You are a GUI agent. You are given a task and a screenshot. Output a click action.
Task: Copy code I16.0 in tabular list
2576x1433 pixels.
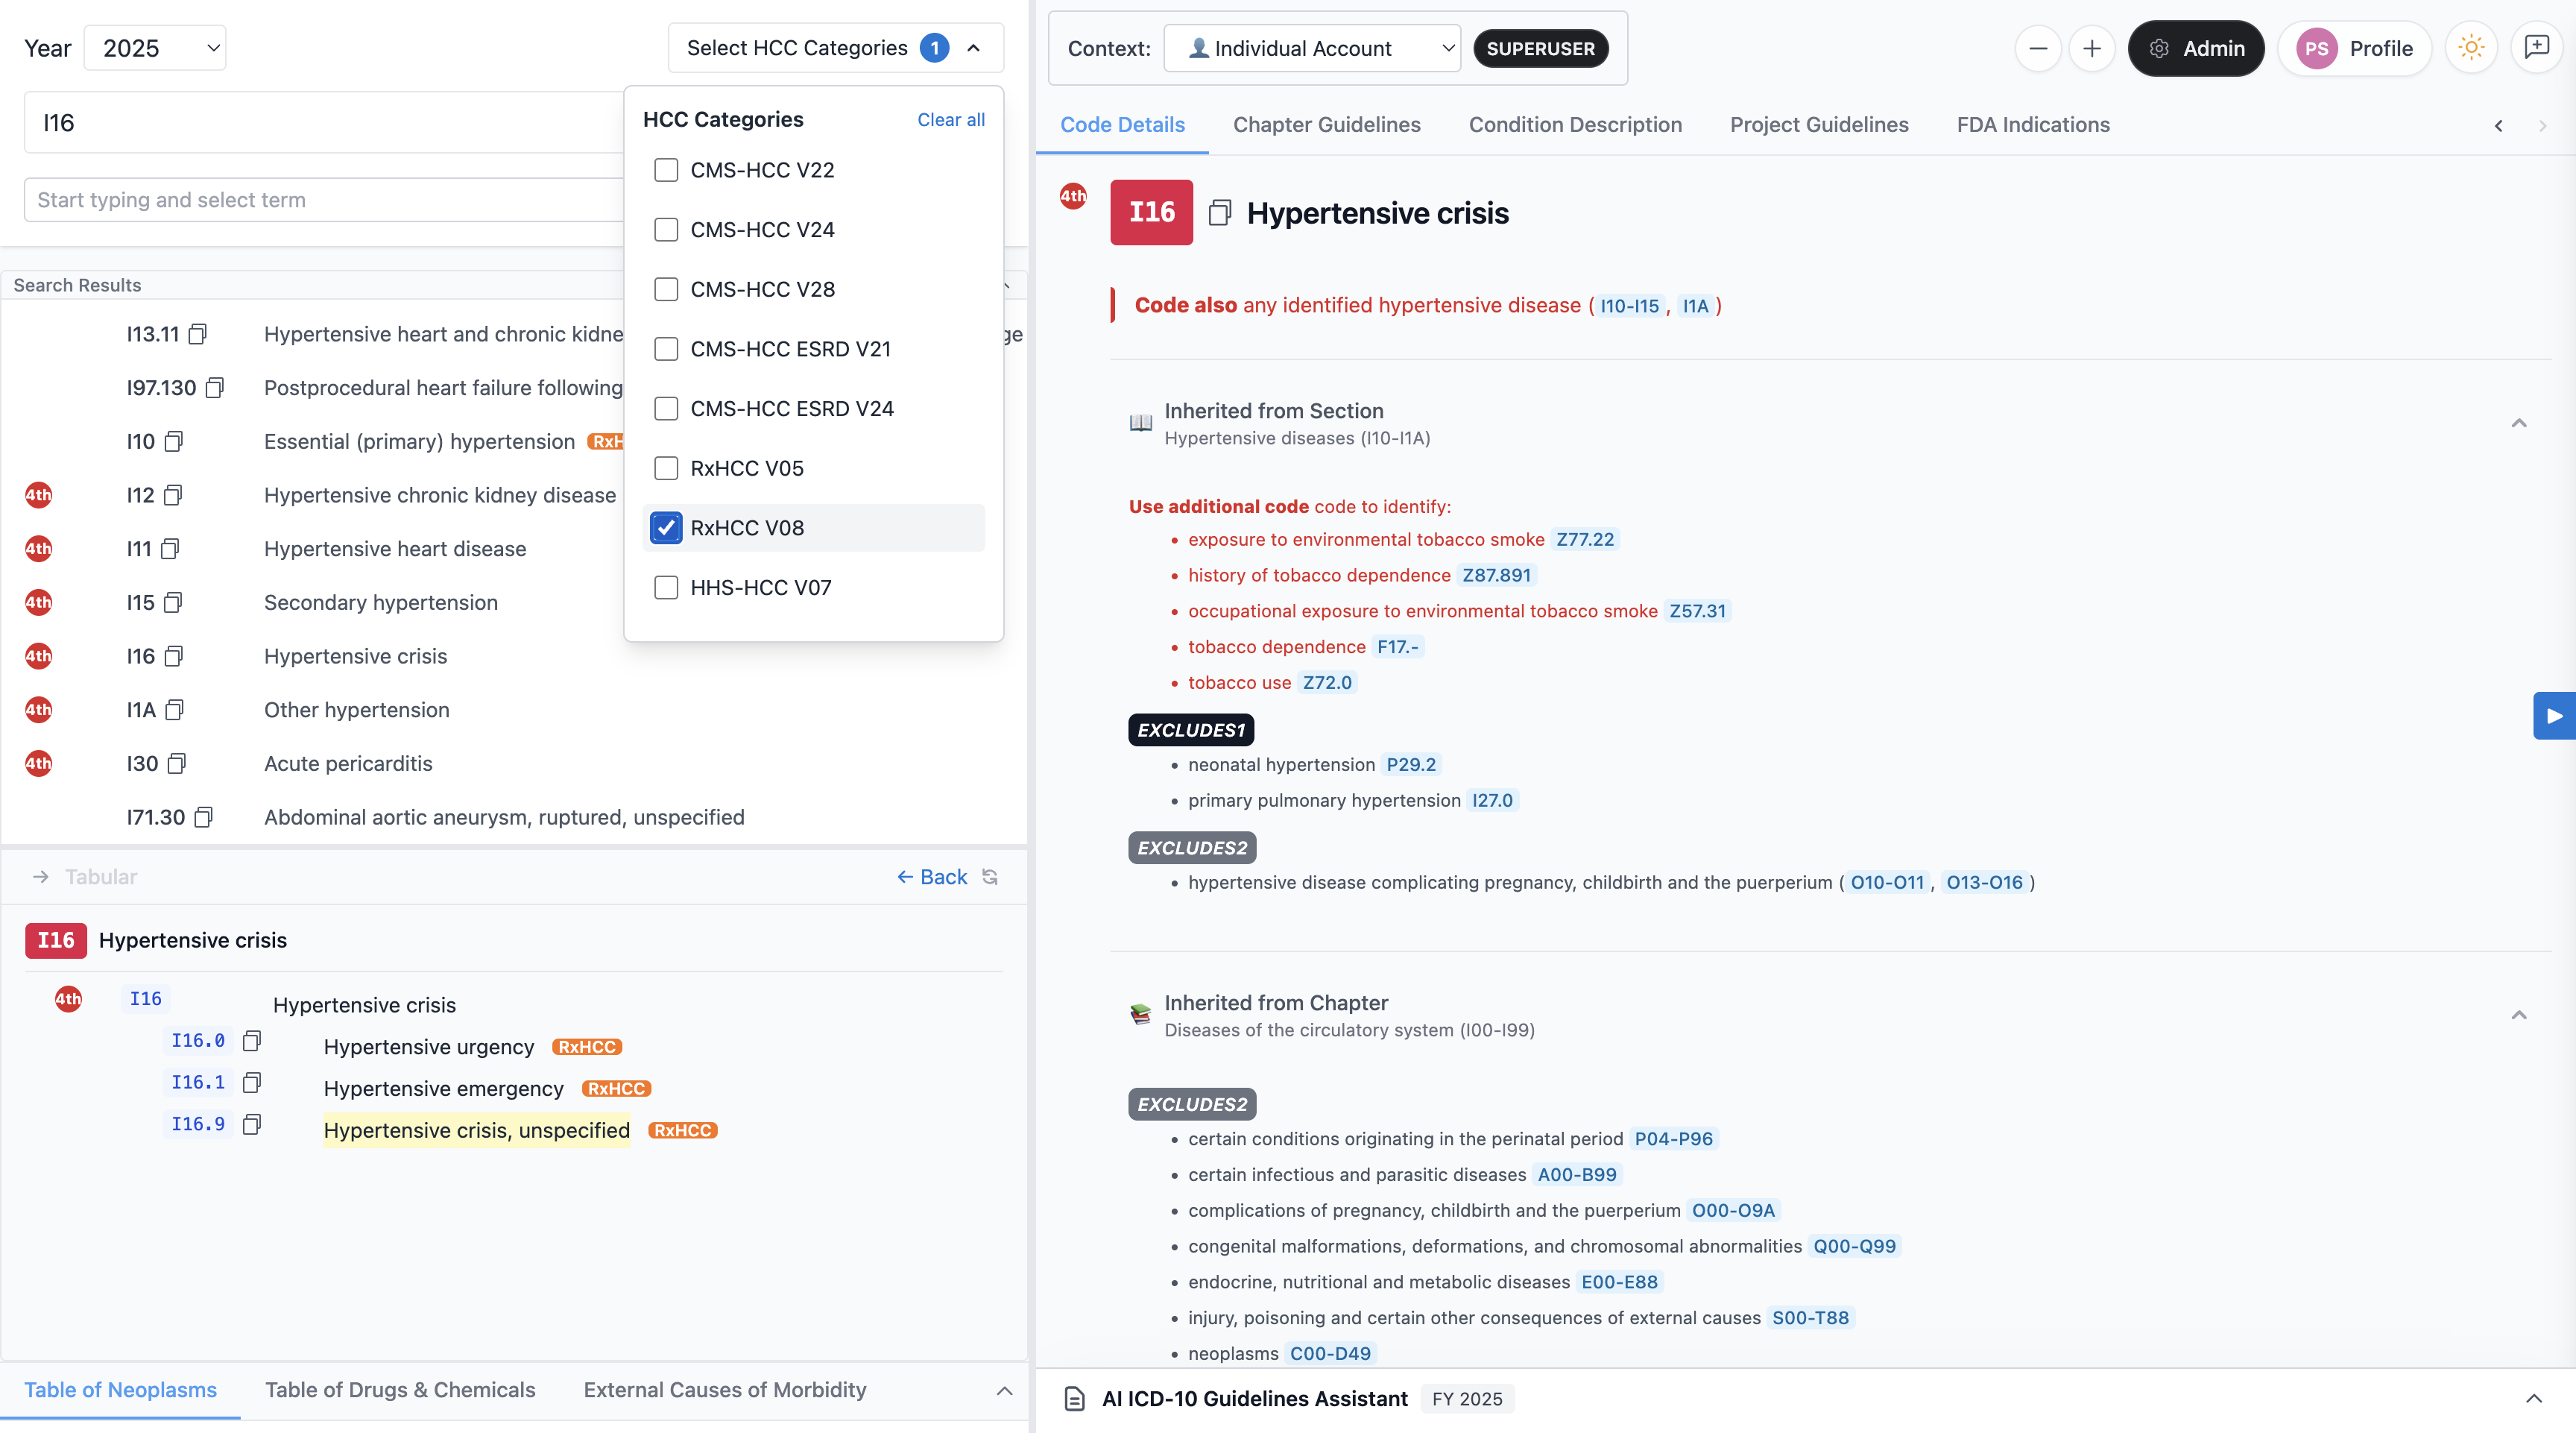(x=252, y=1040)
